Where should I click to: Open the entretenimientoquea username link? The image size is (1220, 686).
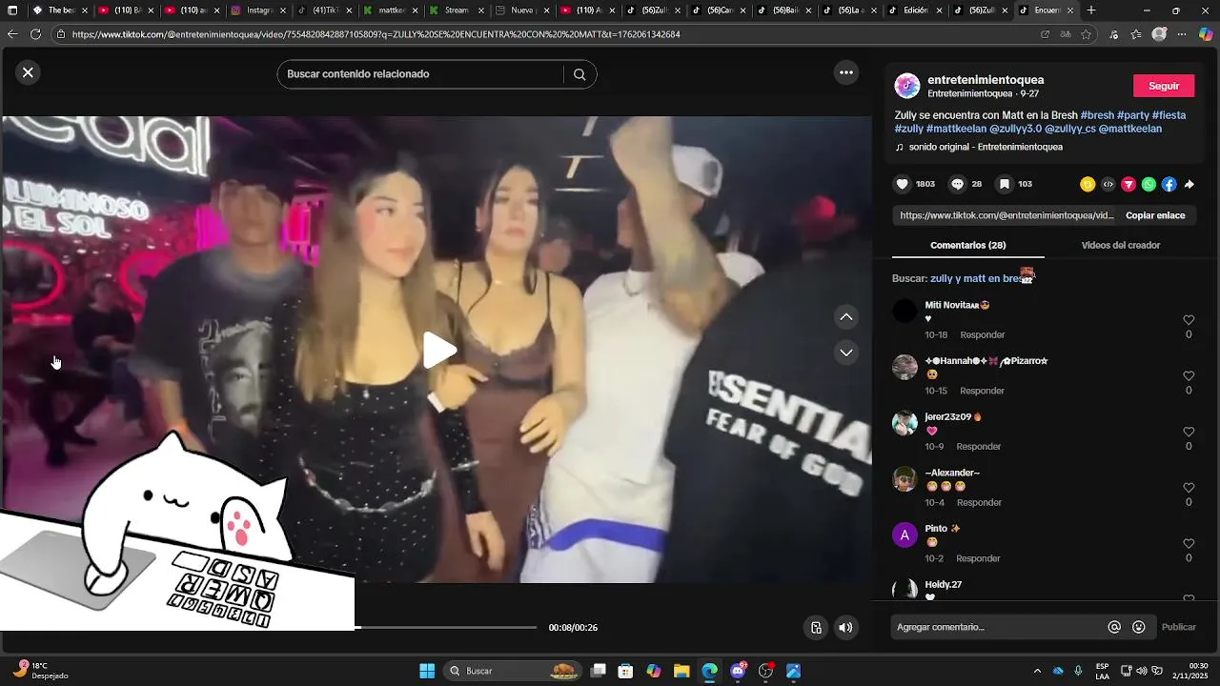[x=986, y=80]
